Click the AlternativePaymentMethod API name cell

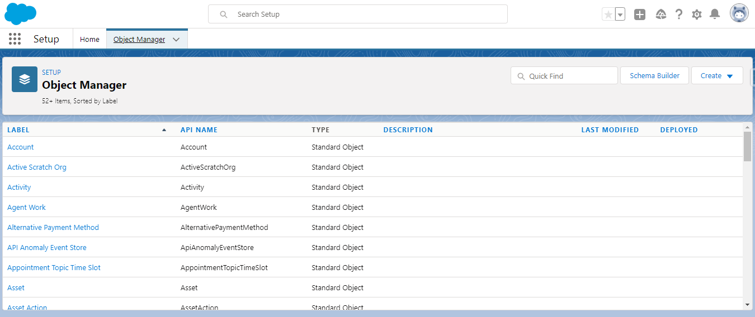point(224,227)
